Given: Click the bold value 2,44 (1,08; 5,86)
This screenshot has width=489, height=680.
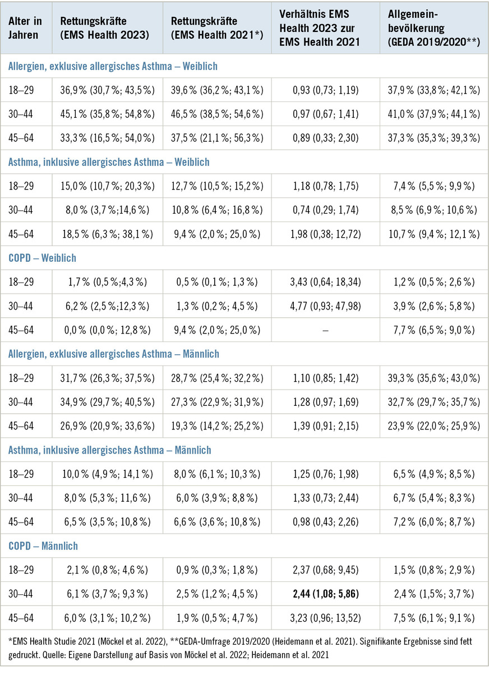Looking at the screenshot, I should pos(326,594).
